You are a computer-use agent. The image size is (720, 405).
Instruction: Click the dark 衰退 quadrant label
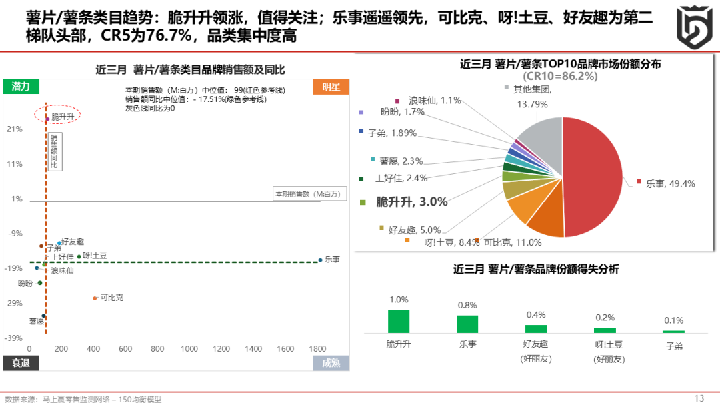(21, 363)
